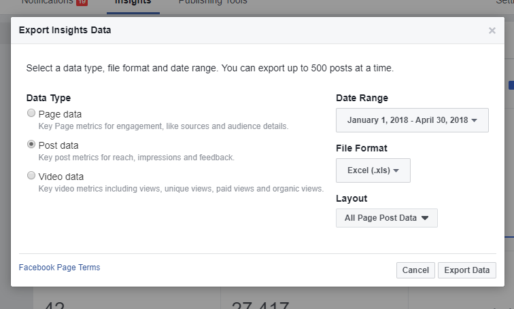Switch to the Insights tab
This screenshot has height=309, width=514.
[x=133, y=3]
